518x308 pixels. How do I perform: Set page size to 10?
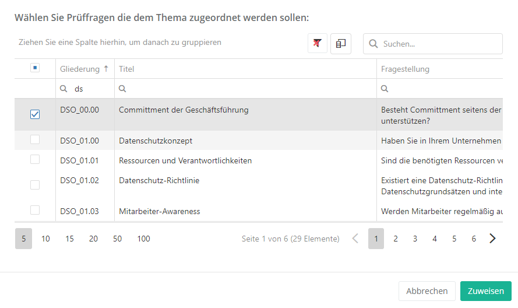pyautogui.click(x=45, y=239)
